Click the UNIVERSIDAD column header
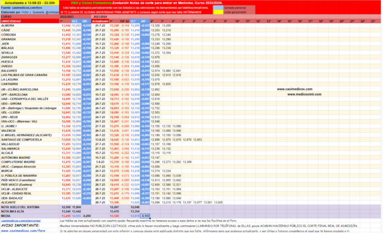Screen dimensions: 383x234 [x=30, y=21]
